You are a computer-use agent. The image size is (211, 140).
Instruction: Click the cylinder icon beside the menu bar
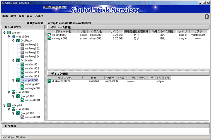pos(207,16)
